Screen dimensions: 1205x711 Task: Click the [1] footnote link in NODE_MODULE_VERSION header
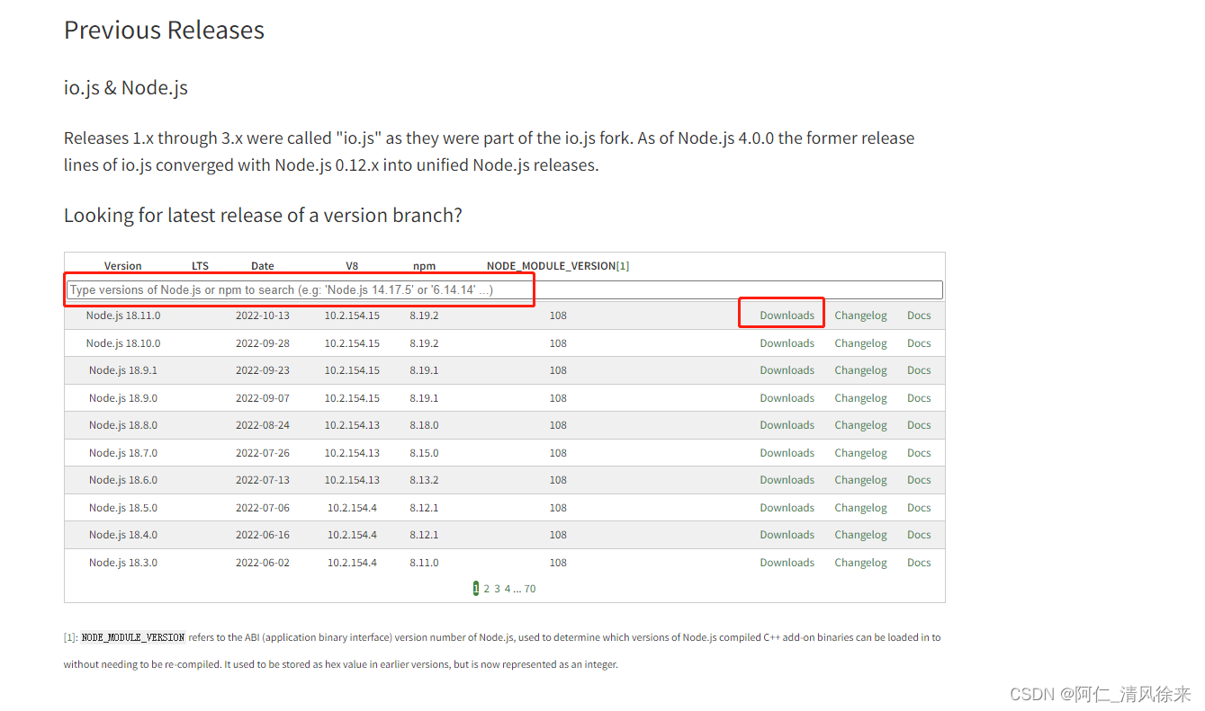click(x=623, y=266)
